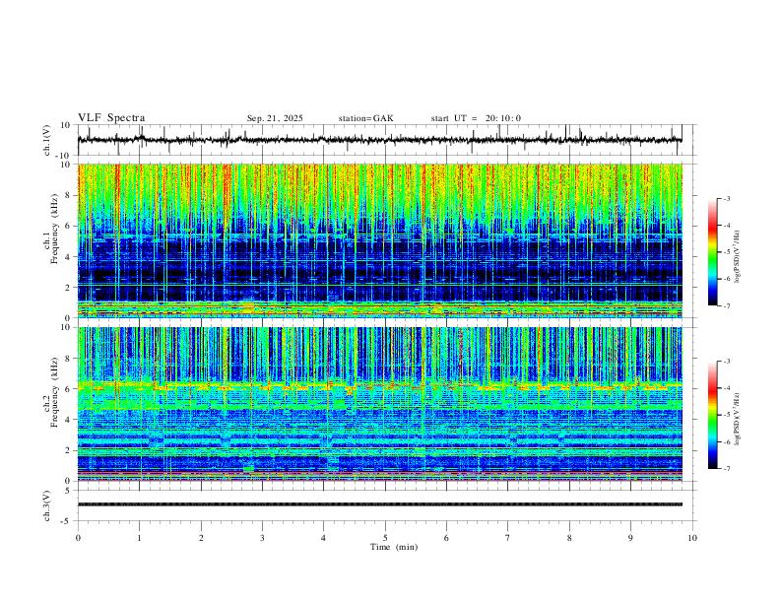Select the ch.1 "Frequency (kHz)" axis label
This screenshot has height=603, width=780.
54,230
